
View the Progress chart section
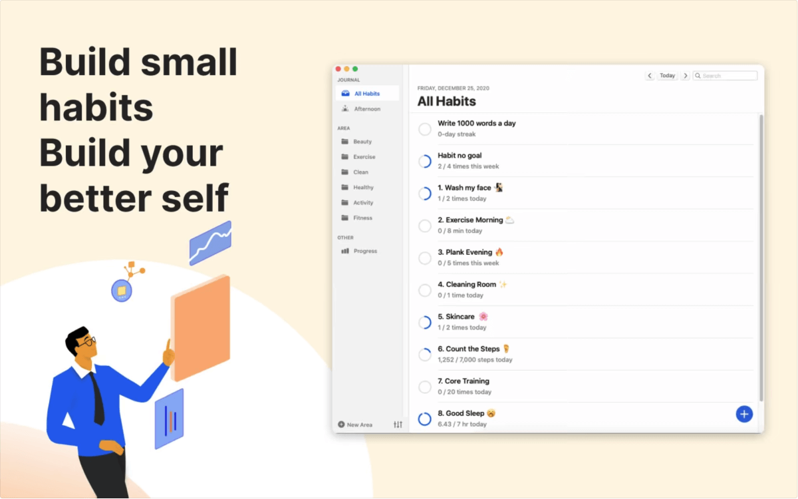point(361,251)
